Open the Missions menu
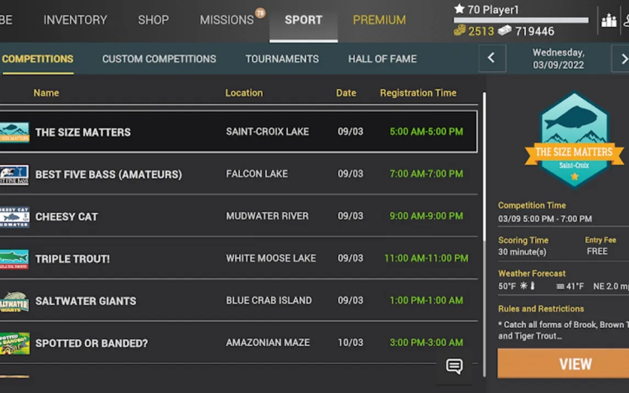The height and width of the screenshot is (393, 629). coord(227,20)
